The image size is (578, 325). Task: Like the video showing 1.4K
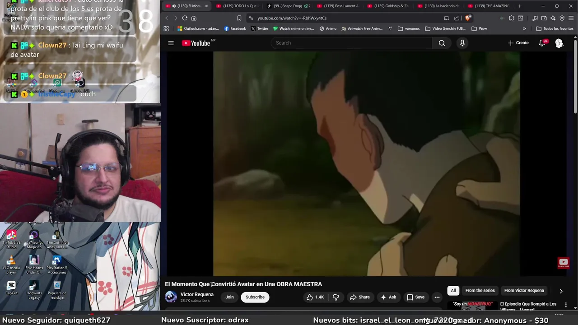click(315, 297)
